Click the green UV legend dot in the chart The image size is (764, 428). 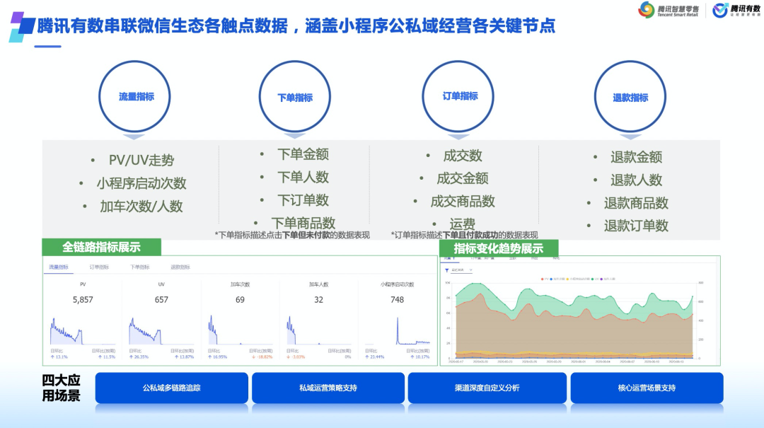pos(593,279)
